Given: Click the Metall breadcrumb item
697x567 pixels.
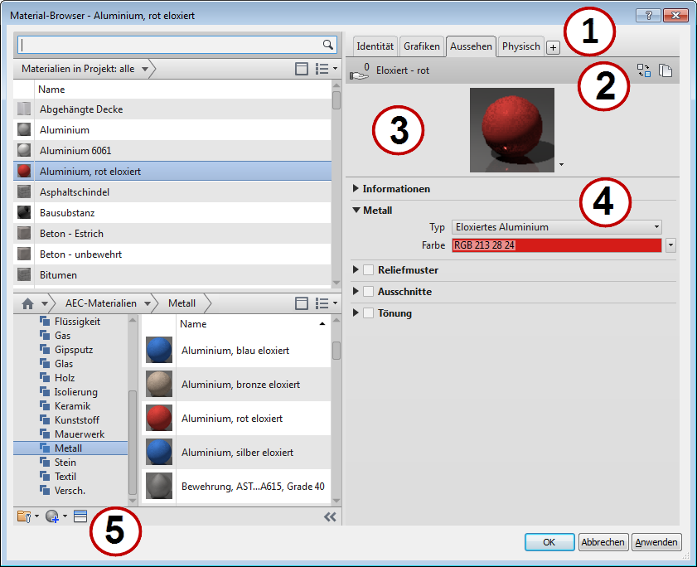Looking at the screenshot, I should click(182, 303).
